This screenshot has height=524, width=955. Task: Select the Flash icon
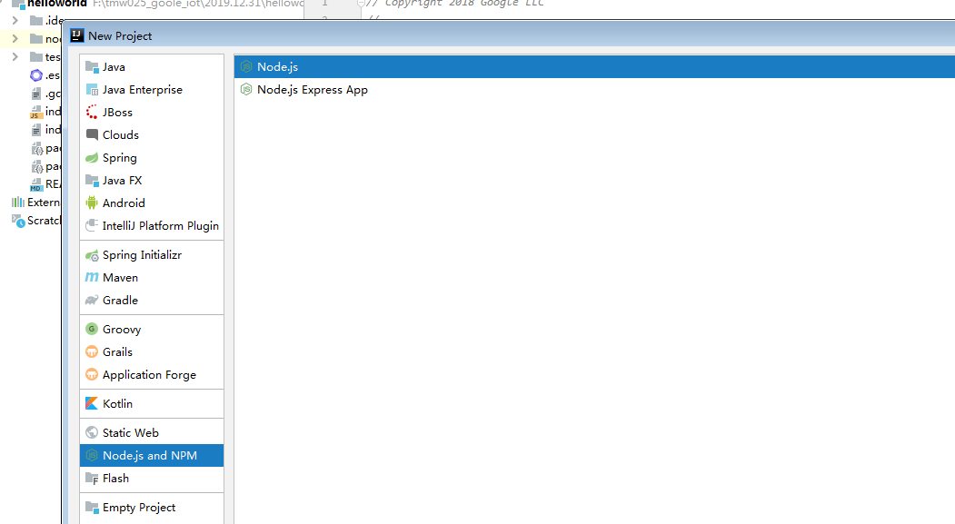point(92,479)
